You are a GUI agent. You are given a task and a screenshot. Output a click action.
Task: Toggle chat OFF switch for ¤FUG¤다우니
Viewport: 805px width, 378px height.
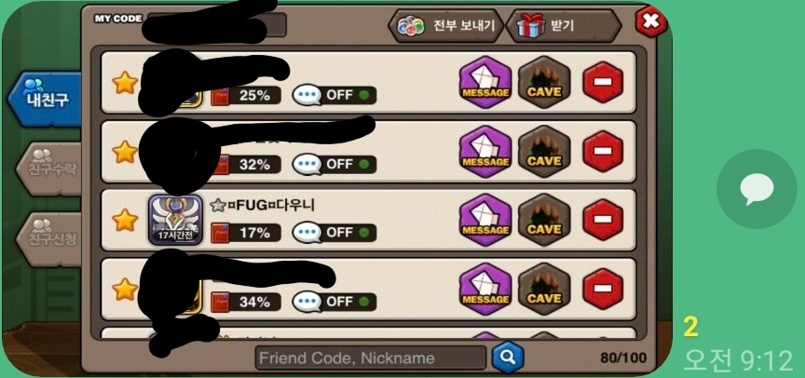pos(334,233)
